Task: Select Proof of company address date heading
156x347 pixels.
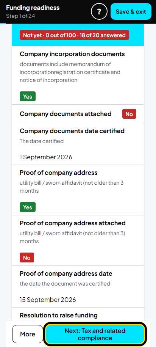Action: click(66, 273)
